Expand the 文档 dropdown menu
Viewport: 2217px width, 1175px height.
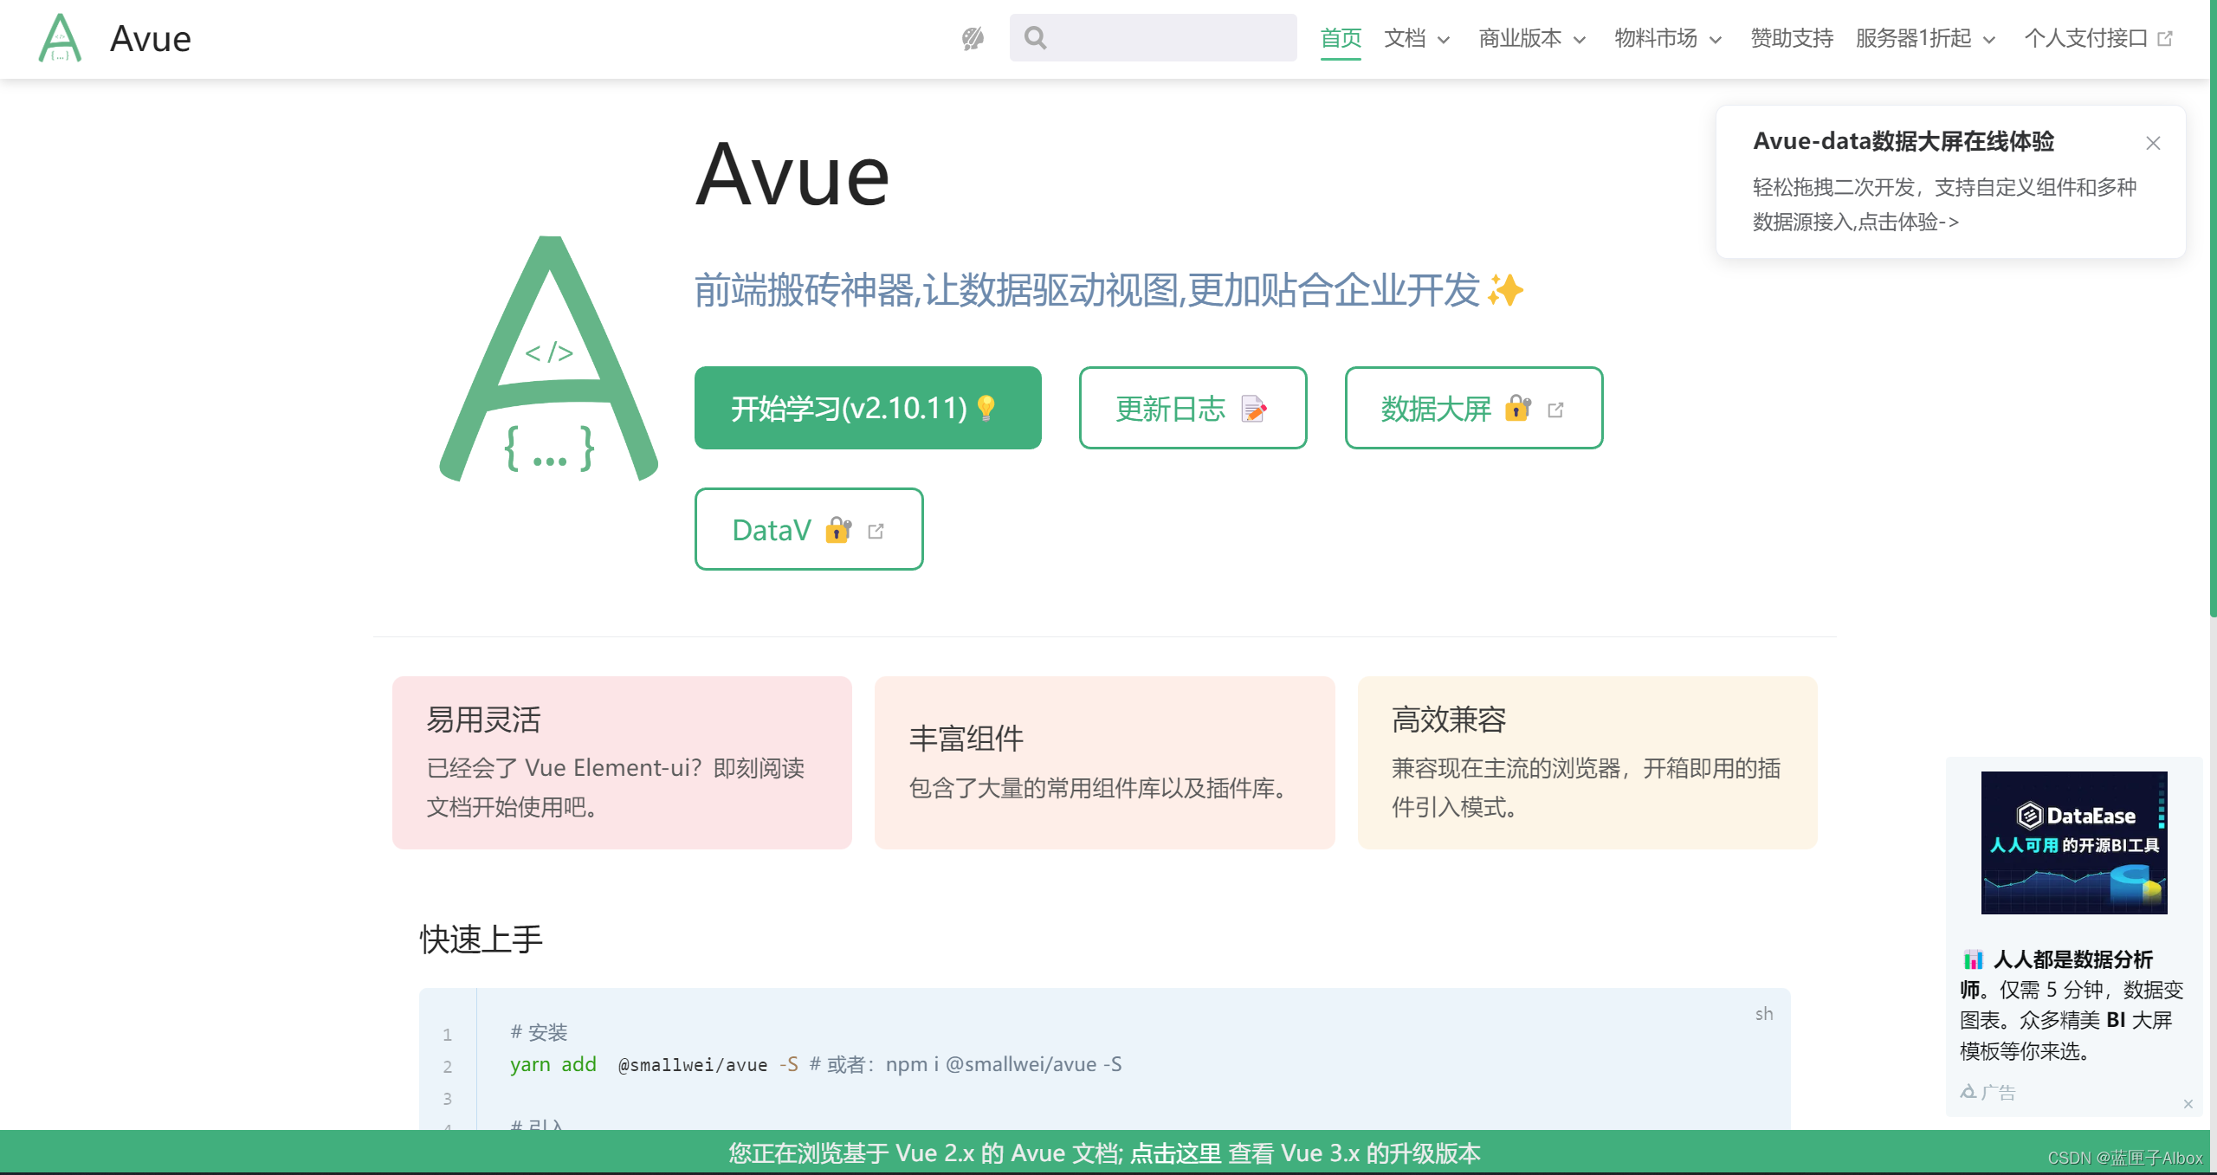click(x=1417, y=38)
